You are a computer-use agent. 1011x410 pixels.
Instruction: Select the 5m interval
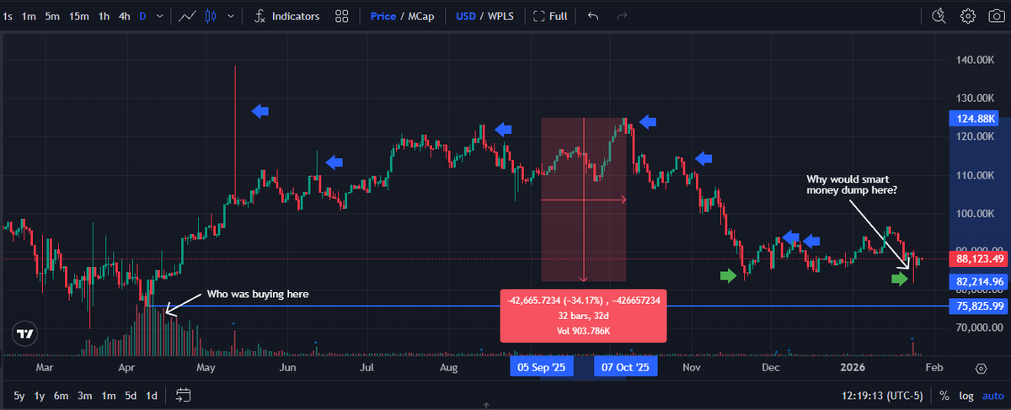[x=53, y=16]
